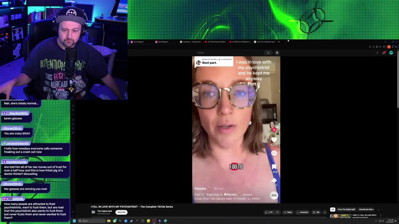Open options for Part 2 recommendation
This screenshot has width=399, height=224.
point(381,215)
